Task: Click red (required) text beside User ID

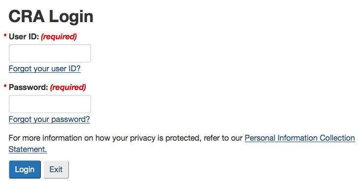Action: [59, 37]
